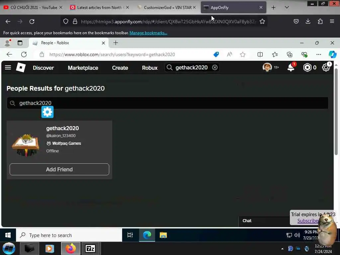This screenshot has width=340, height=255.
Task: Open Marketplace in Roblox navbar
Action: click(83, 68)
